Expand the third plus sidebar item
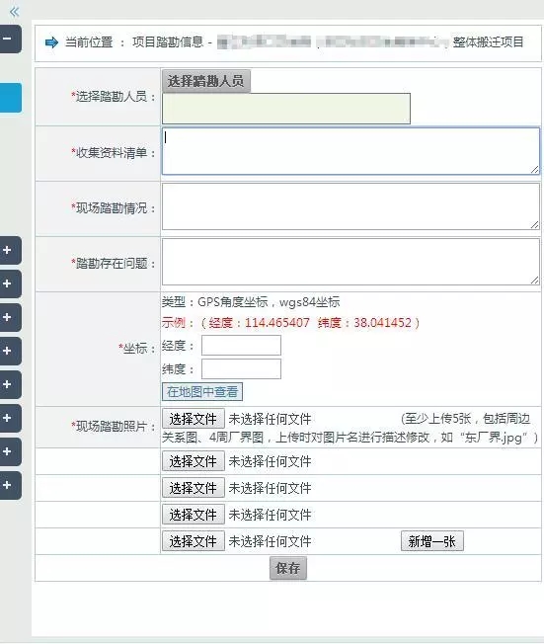544x644 pixels. click(x=10, y=317)
